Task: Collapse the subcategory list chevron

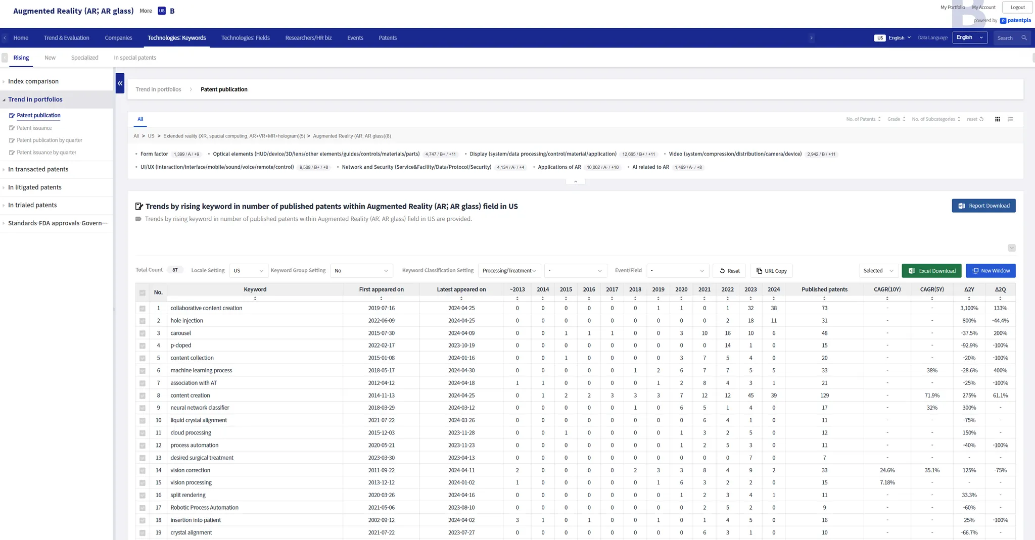Action: [x=575, y=182]
